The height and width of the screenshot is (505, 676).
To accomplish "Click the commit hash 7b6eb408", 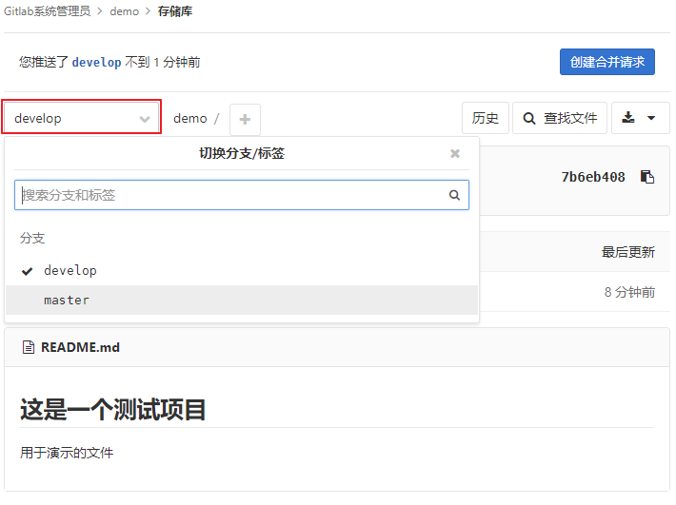I will [x=593, y=177].
